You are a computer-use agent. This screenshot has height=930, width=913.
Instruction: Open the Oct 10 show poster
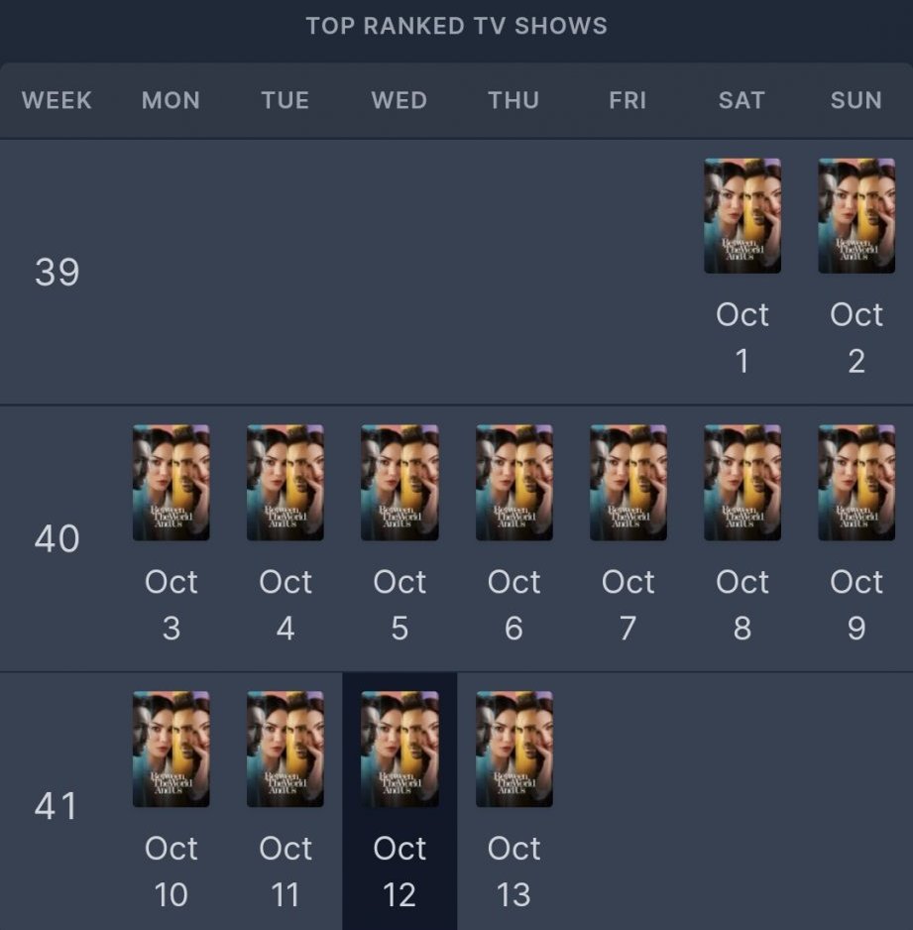(x=171, y=749)
